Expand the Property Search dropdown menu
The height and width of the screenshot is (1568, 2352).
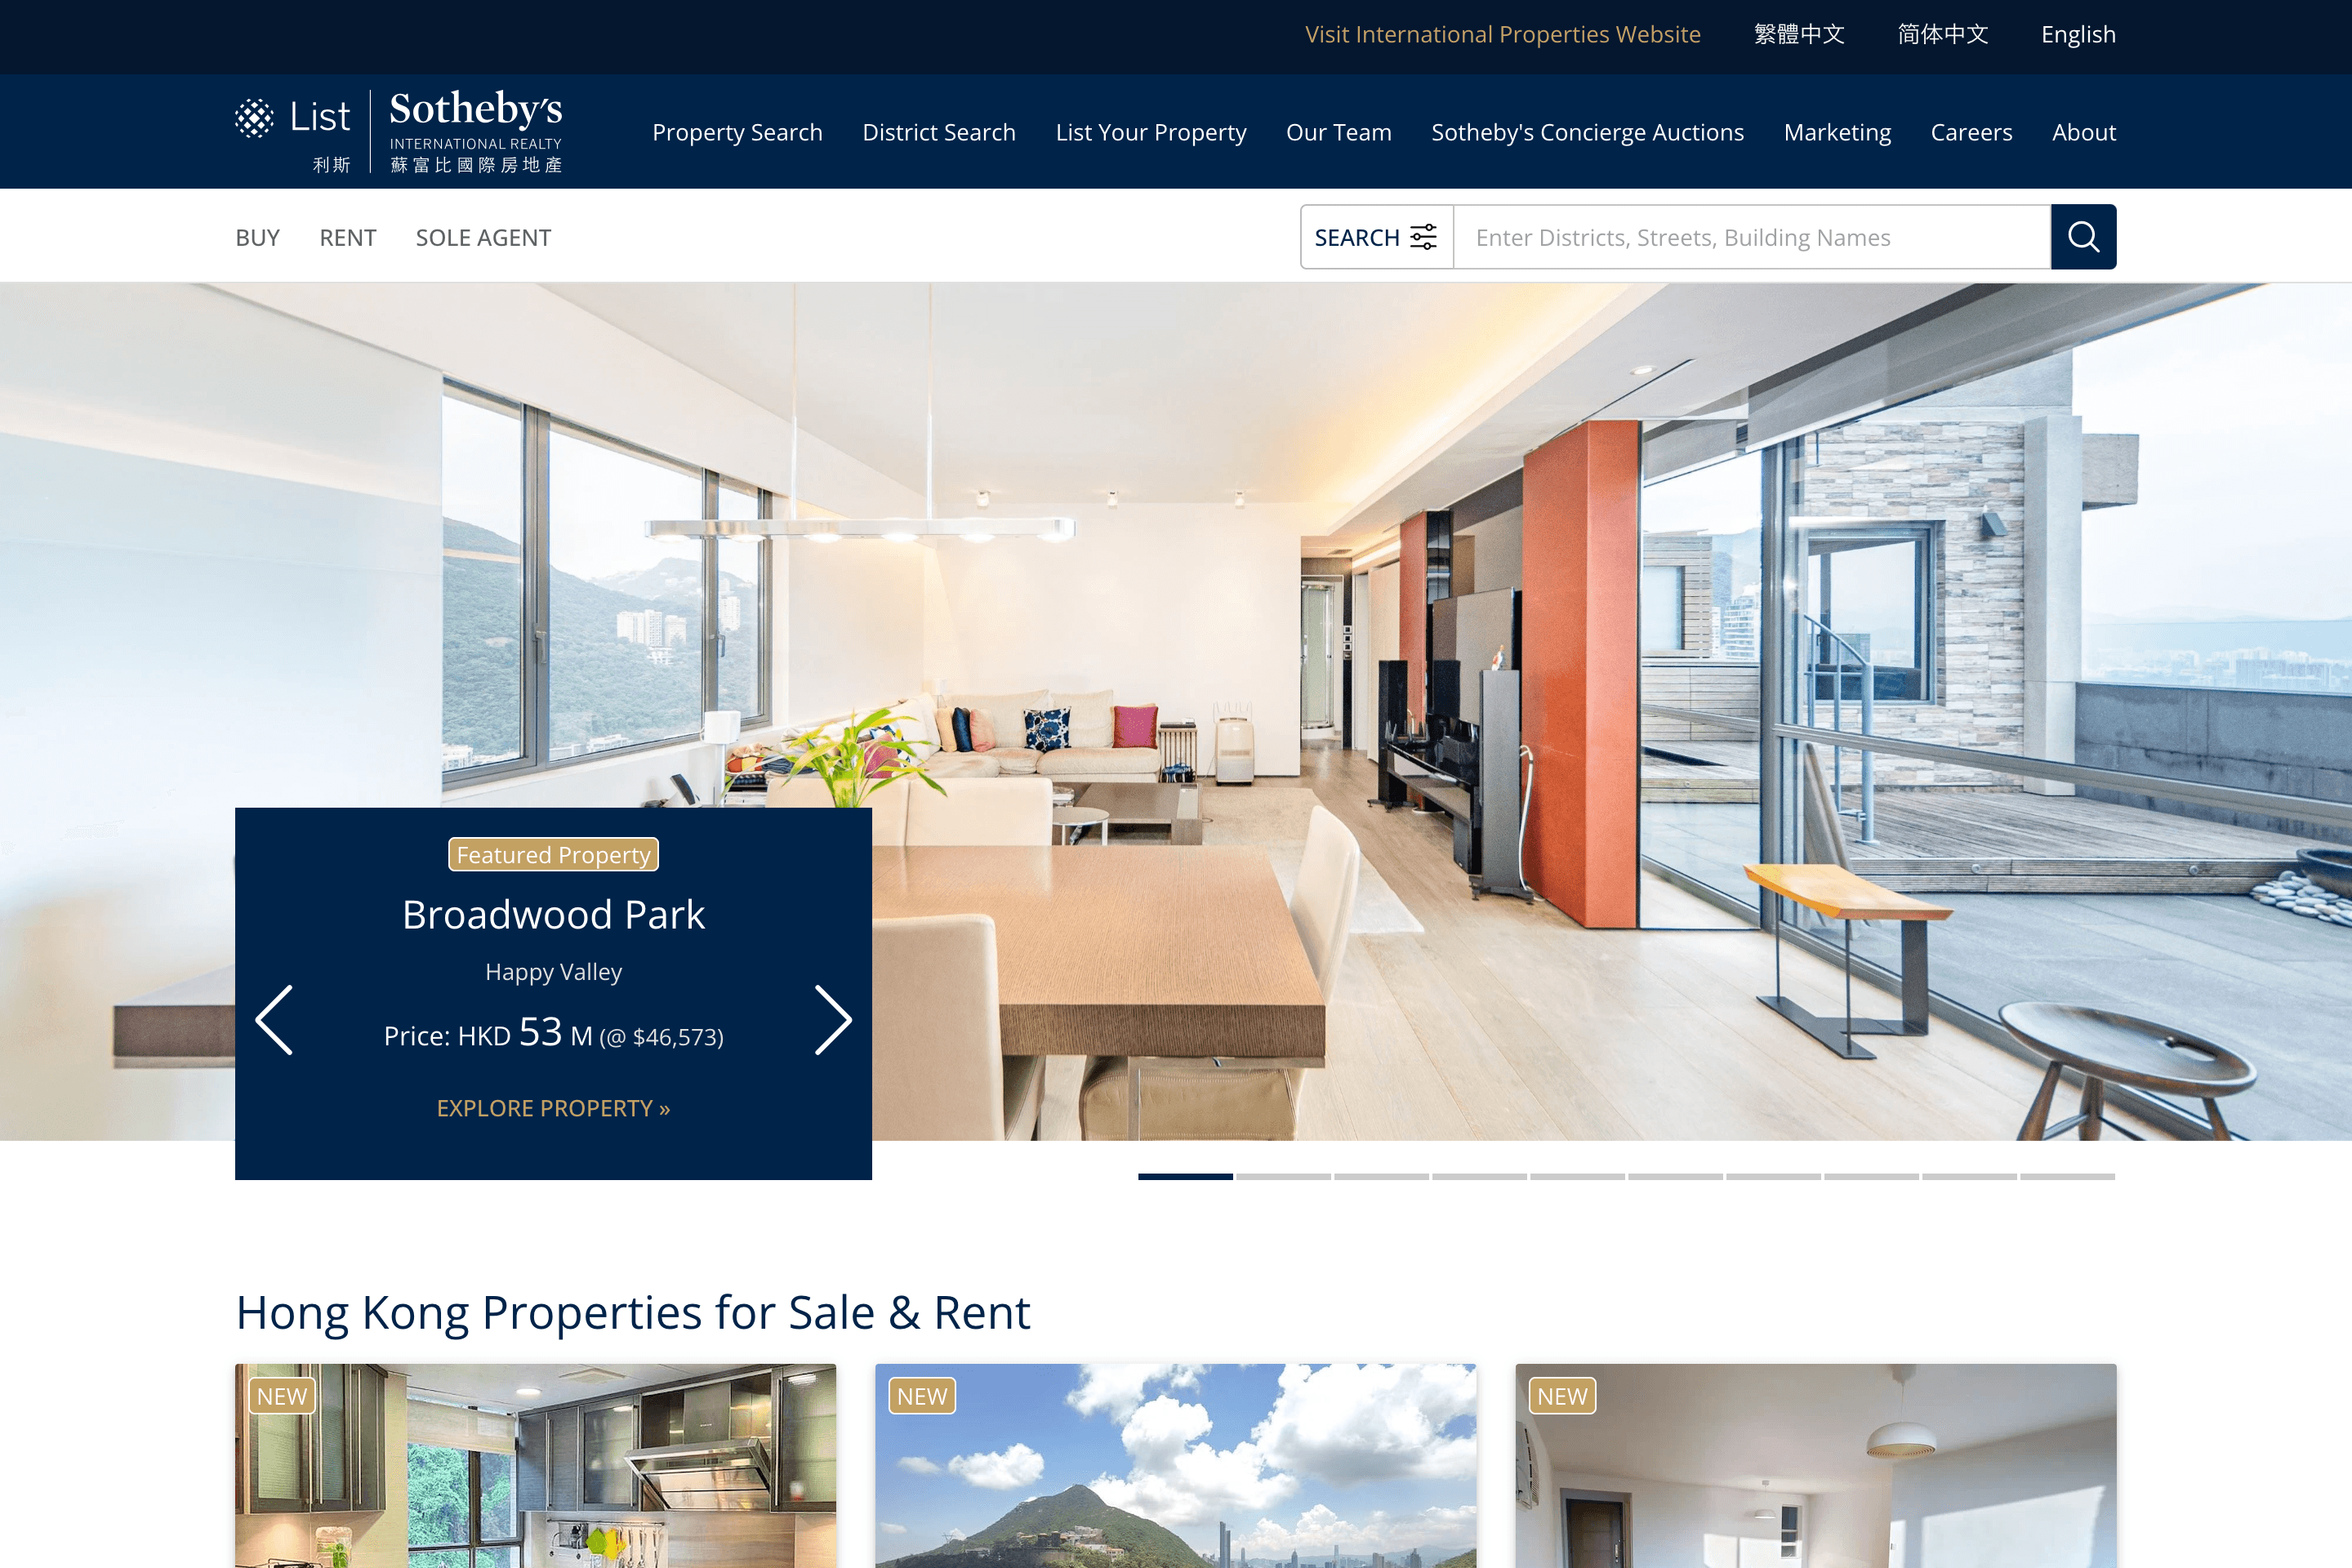pyautogui.click(x=737, y=131)
